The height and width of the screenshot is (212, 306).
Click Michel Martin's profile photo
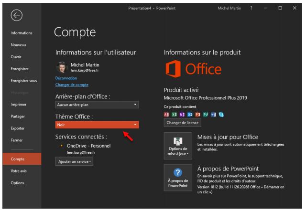pos(62,68)
